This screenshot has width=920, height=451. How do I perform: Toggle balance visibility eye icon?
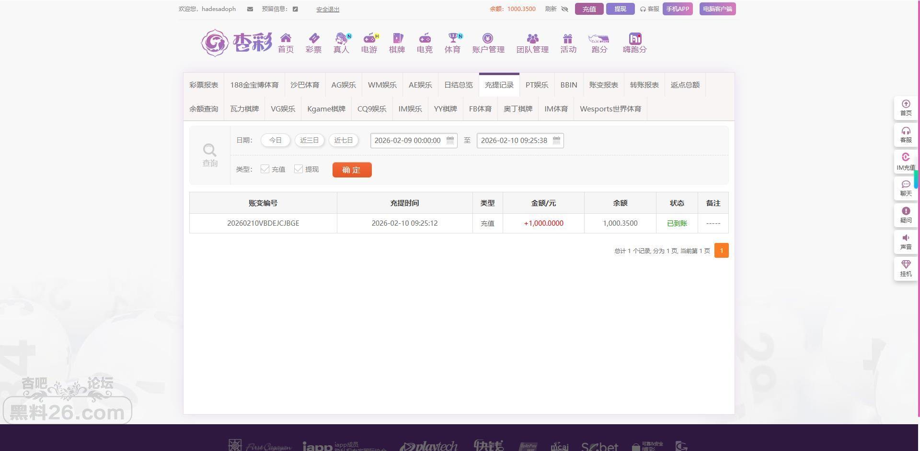pos(564,9)
